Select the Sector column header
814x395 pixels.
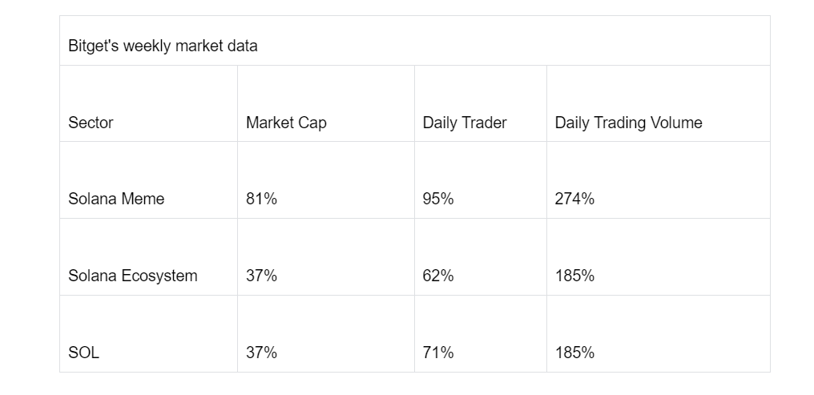click(x=91, y=123)
